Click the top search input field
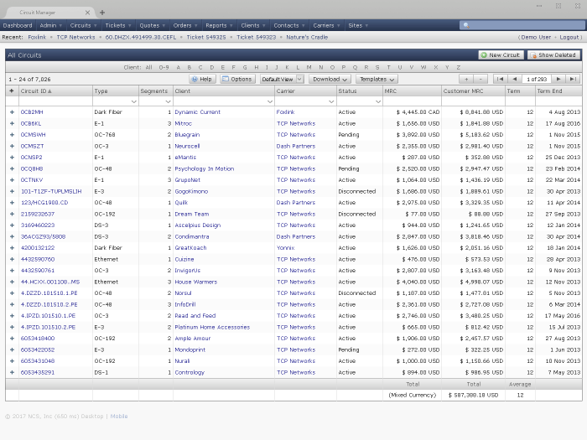 [524, 26]
